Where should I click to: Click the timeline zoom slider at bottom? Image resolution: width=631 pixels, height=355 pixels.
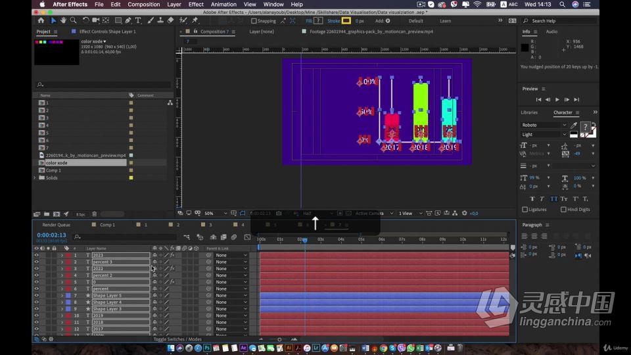(279, 339)
